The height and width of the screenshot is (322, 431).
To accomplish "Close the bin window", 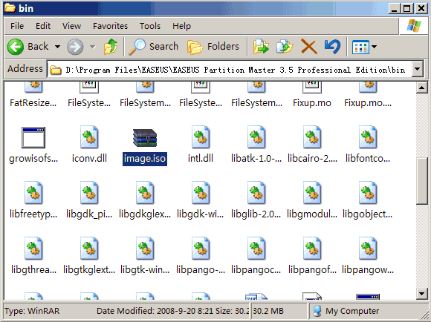I will (421, 8).
